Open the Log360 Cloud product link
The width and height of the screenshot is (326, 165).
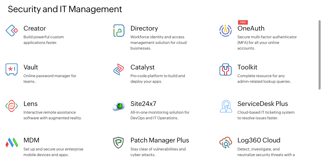pyautogui.click(x=259, y=140)
